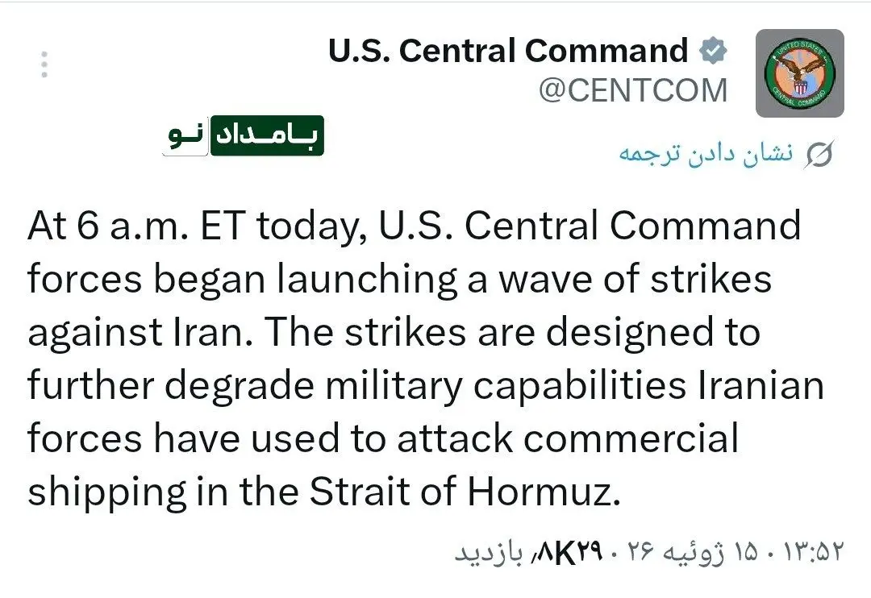Click the white نو part of watermark

point(185,135)
